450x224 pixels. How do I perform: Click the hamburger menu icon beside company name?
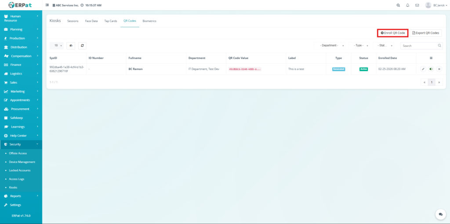[x=47, y=5]
